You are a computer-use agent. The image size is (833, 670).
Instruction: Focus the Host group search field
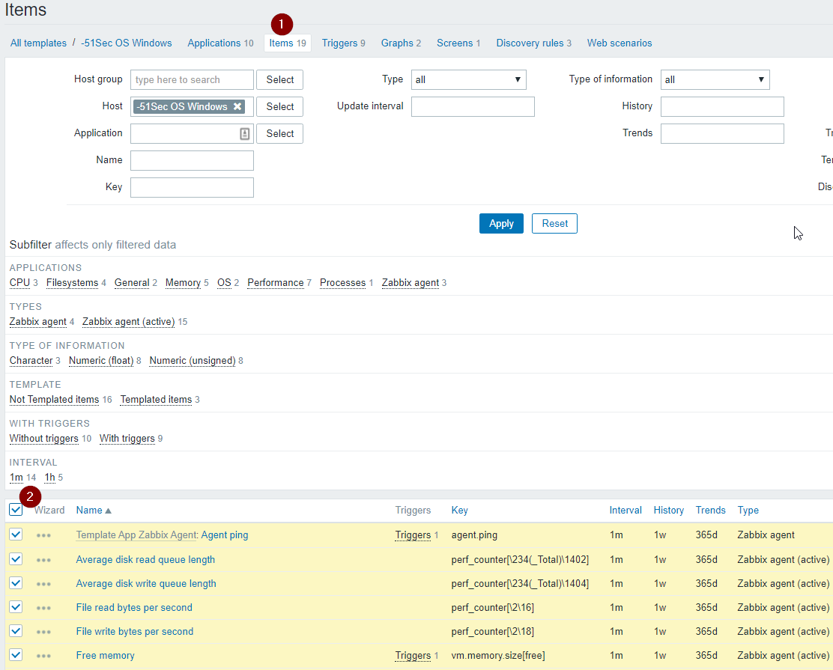[192, 79]
